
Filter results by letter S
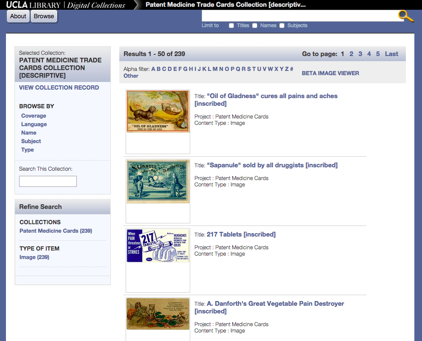point(249,69)
